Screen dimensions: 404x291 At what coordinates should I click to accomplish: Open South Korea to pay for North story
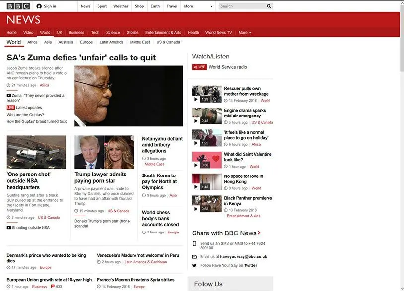click(159, 181)
